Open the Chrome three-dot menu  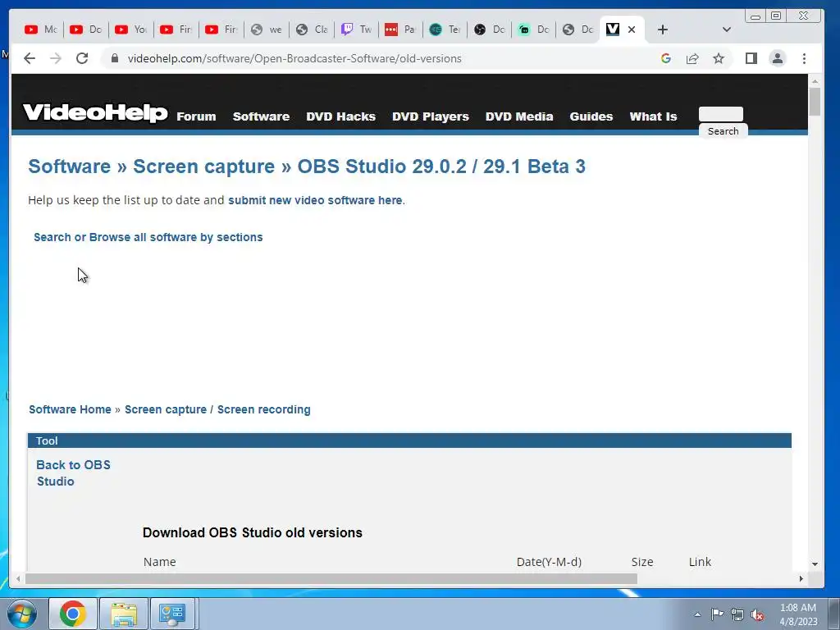(804, 58)
